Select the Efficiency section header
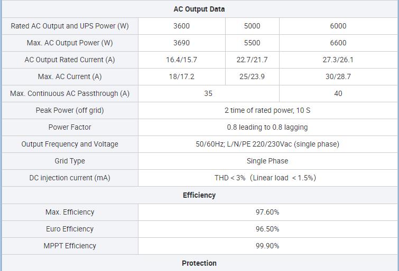Screen dimensions: 399x271 point(199,195)
